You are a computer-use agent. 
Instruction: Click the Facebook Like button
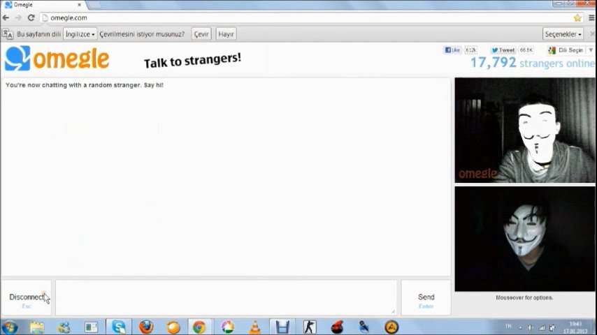tap(452, 50)
